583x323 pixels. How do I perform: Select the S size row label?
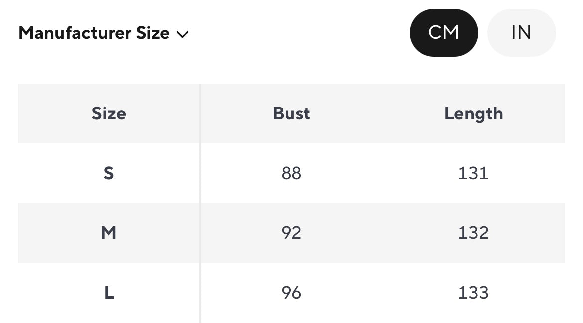109,173
